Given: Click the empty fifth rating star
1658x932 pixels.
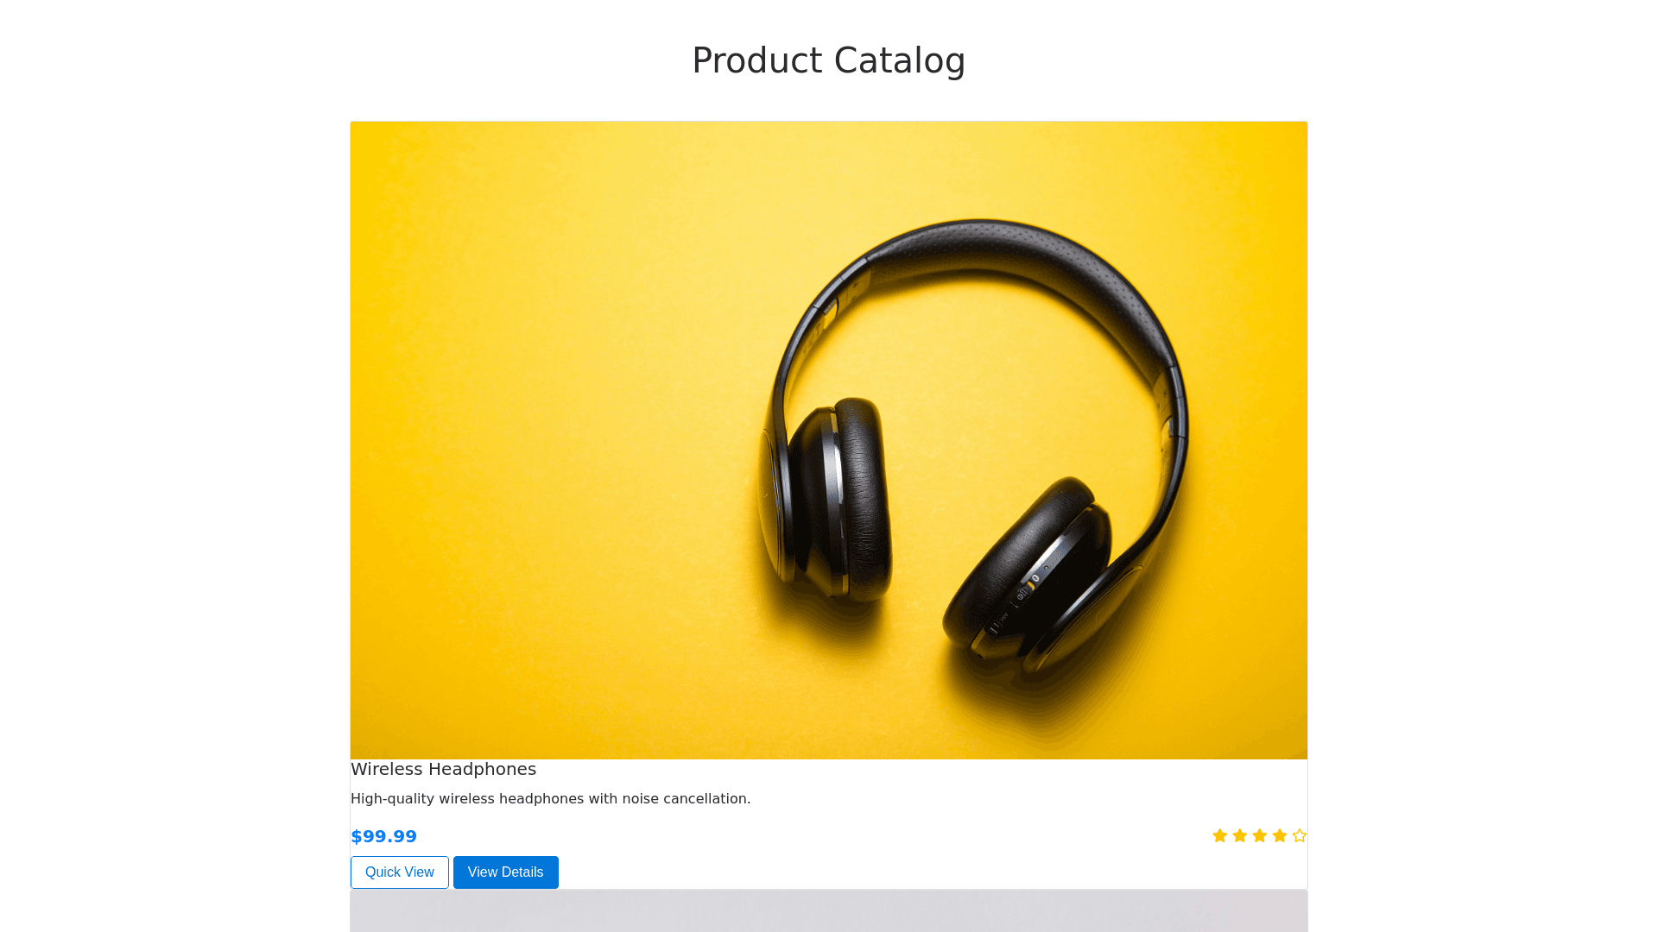Looking at the screenshot, I should point(1299,835).
